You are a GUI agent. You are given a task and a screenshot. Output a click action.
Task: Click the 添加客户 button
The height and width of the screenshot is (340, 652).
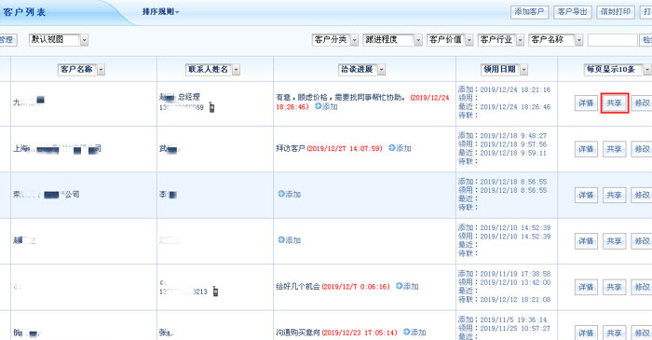529,12
